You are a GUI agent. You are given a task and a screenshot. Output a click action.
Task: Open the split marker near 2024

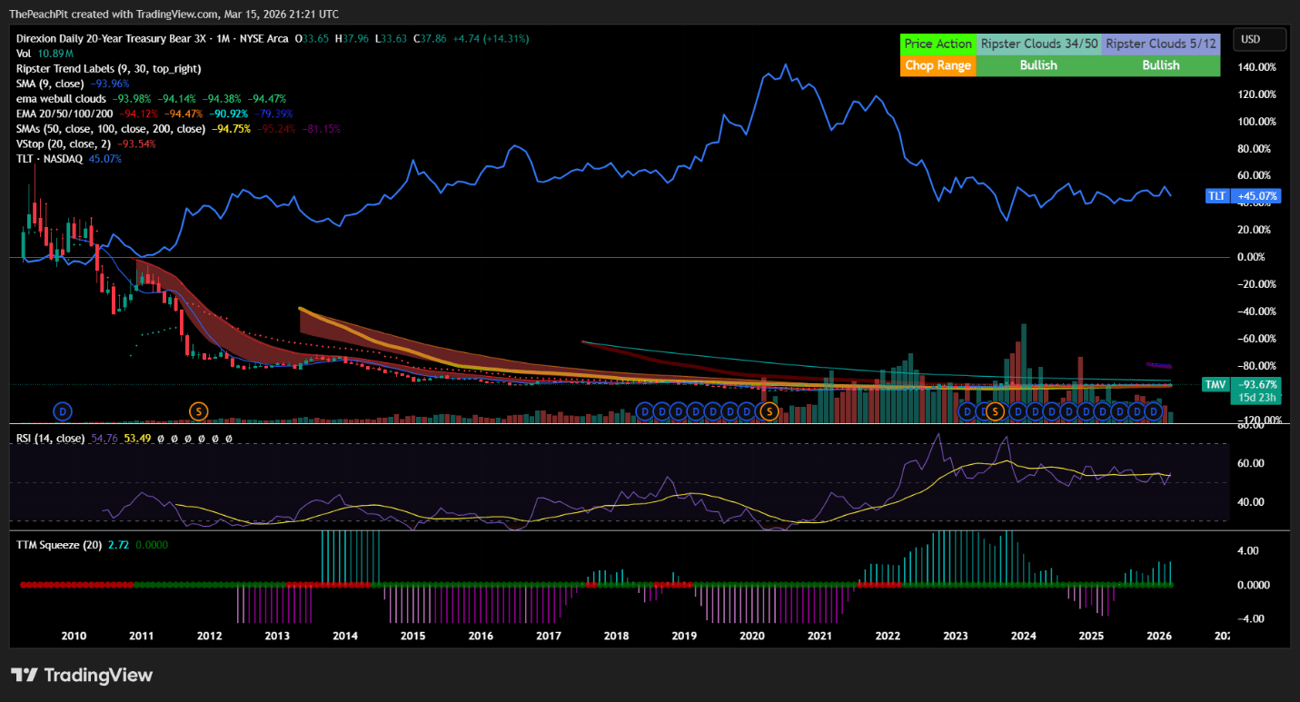[x=996, y=411]
